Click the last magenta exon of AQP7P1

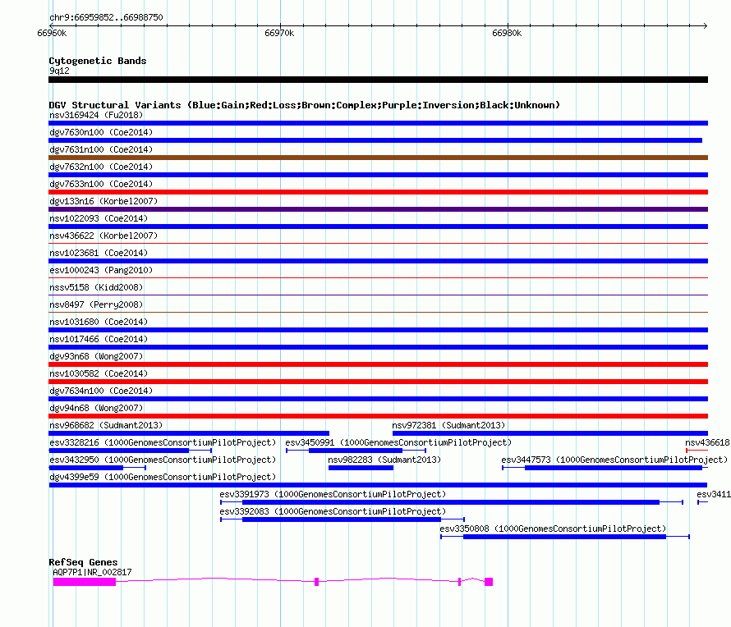(x=489, y=582)
